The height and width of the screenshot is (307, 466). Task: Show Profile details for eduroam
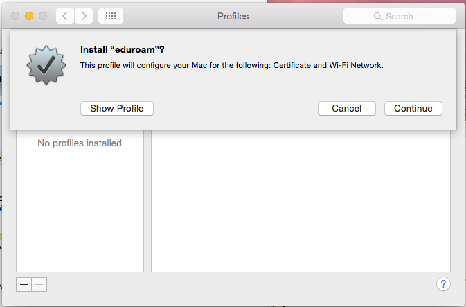(116, 108)
